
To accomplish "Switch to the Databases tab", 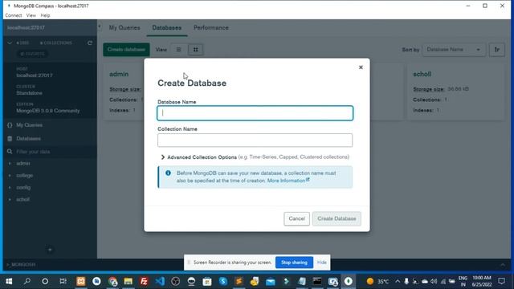I will click(166, 28).
